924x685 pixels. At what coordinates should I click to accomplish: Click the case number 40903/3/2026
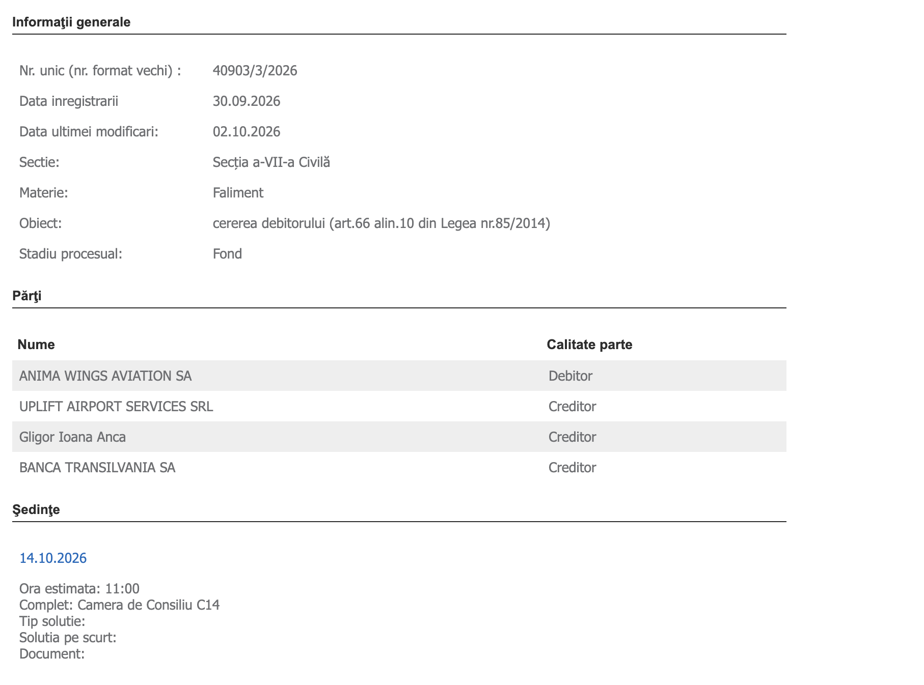255,70
